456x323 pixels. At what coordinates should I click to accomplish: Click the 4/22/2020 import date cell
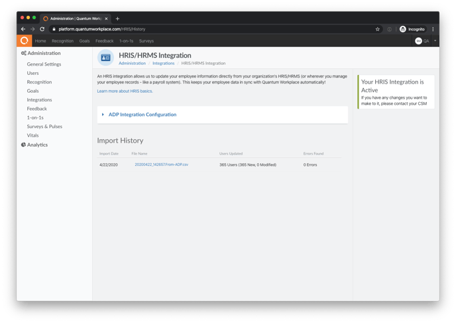coord(109,164)
